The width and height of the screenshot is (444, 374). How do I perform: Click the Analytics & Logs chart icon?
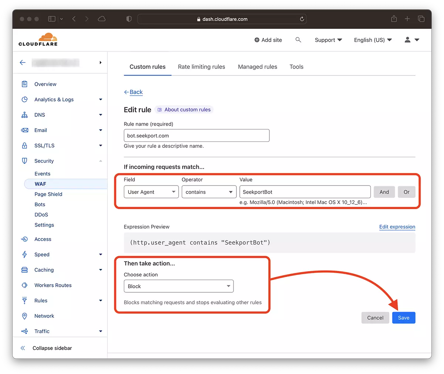coord(24,99)
